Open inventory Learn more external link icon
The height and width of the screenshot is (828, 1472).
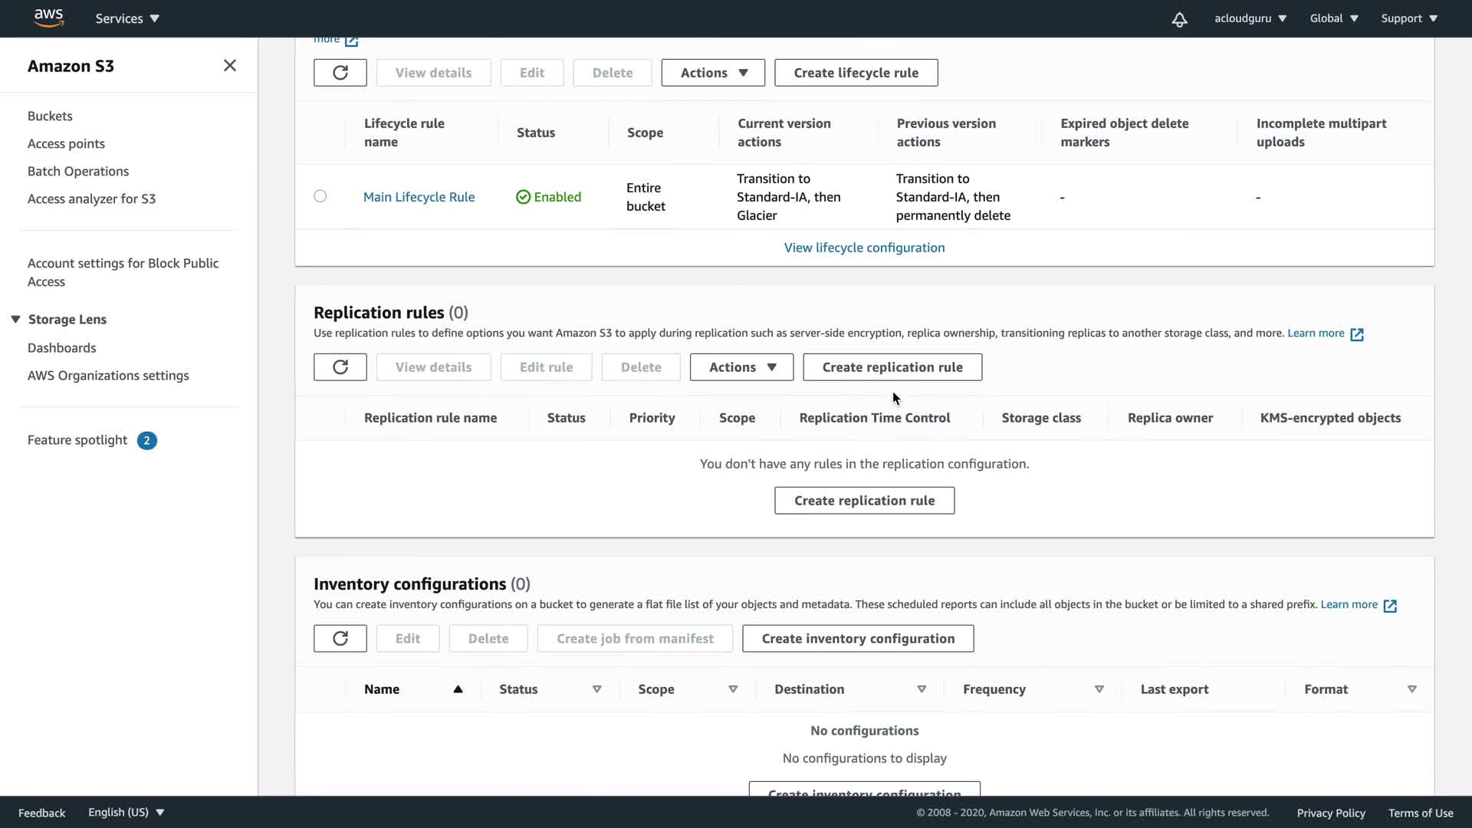1389,606
